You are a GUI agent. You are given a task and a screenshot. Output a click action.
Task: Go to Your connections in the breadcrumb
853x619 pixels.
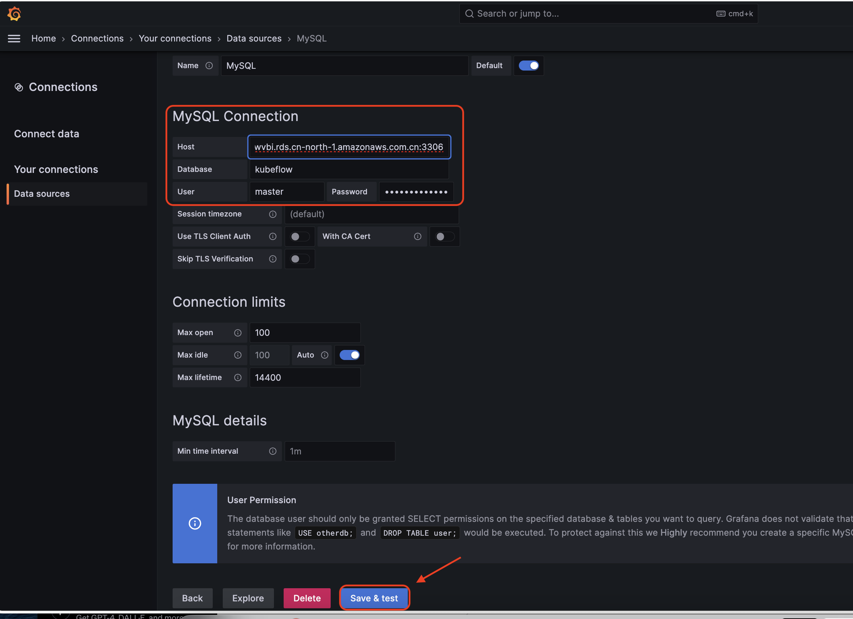point(175,38)
